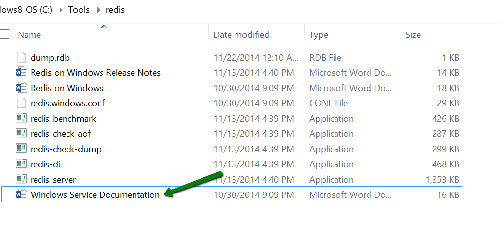Viewport: 503px width, 225px height.
Task: Click the redis-check-dump application icon
Action: 21,149
